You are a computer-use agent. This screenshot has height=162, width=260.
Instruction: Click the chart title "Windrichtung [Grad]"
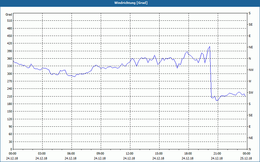coord(131,3)
